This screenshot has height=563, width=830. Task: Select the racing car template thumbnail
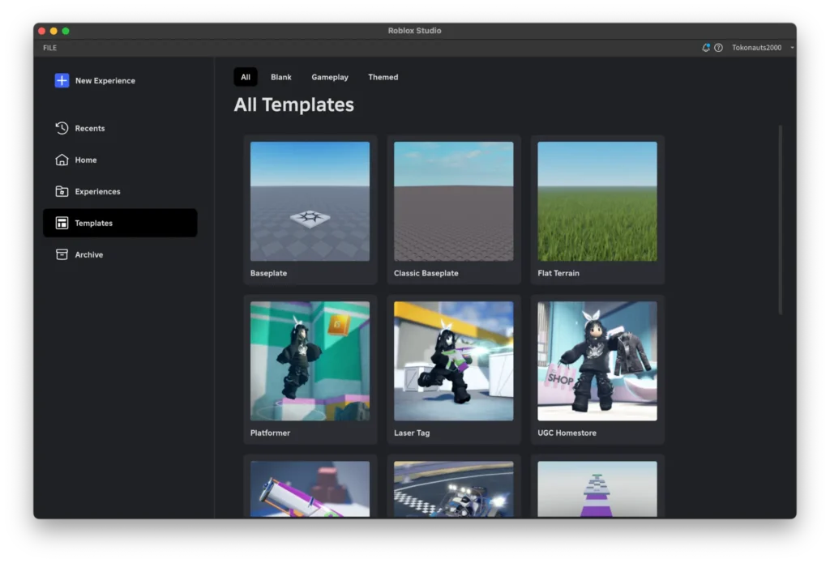pyautogui.click(x=454, y=489)
